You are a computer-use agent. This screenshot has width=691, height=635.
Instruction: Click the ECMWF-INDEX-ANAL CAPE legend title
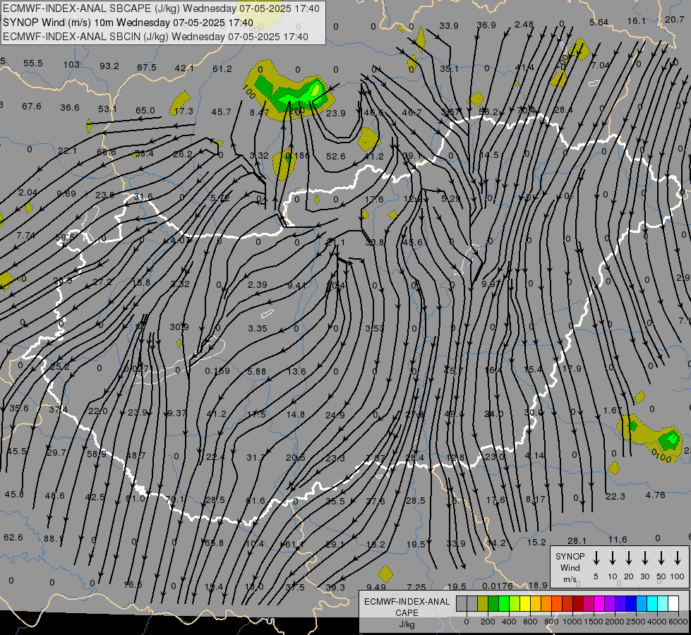coord(407,607)
